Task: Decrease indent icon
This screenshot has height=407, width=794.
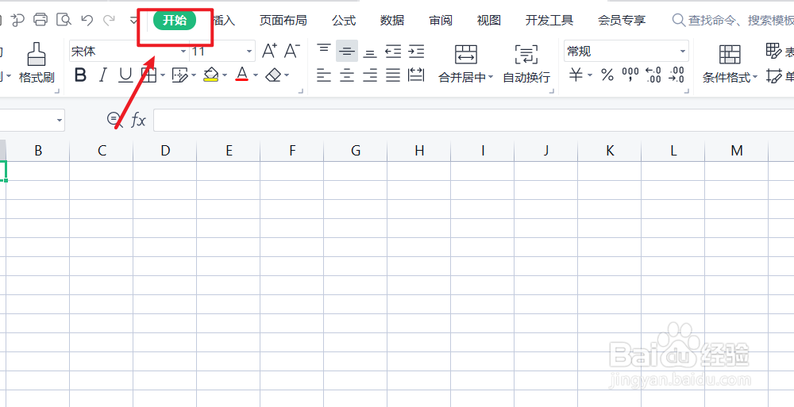Action: point(393,51)
